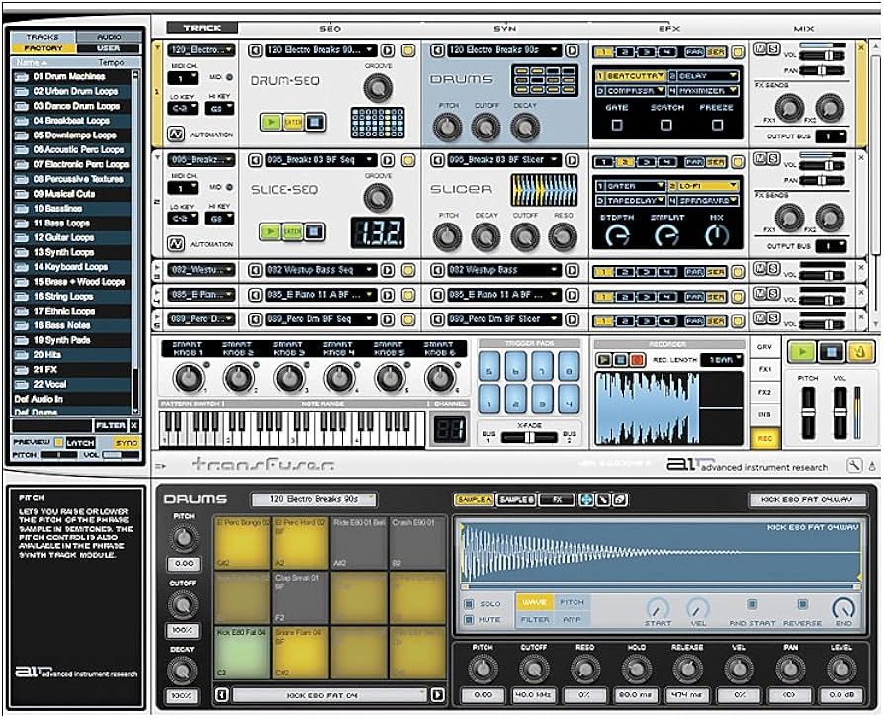The image size is (884, 719).
Task: Select the User tab in browser
Action: pyautogui.click(x=110, y=47)
